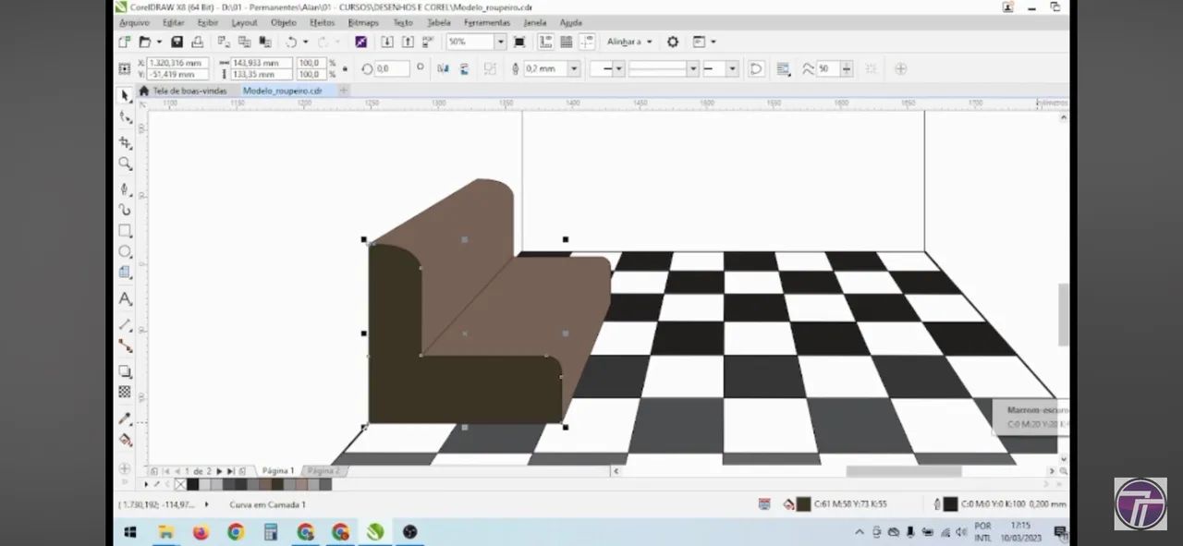Click the rotation angle field

tap(392, 68)
